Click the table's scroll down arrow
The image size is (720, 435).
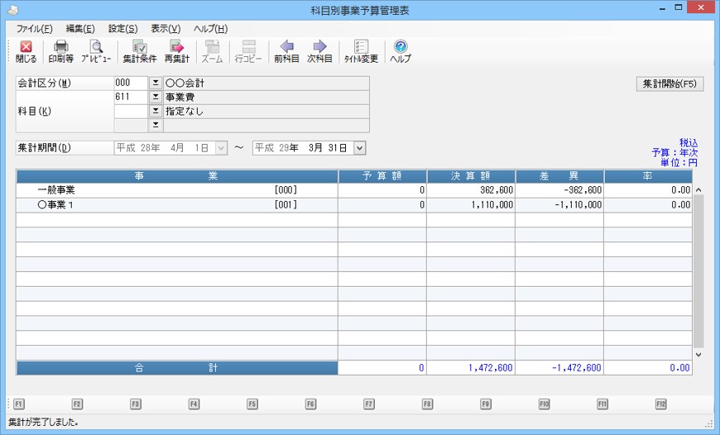pyautogui.click(x=698, y=354)
